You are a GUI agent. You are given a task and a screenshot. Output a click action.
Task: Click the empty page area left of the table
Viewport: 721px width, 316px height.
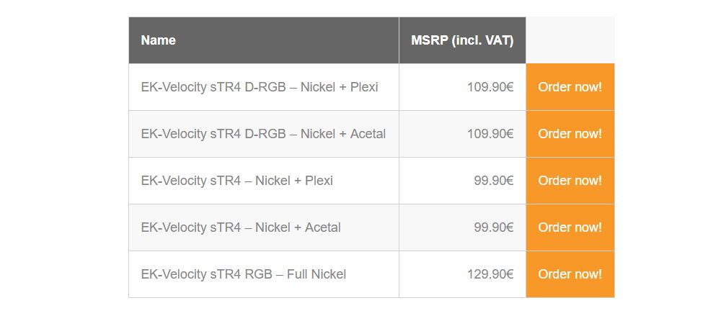pyautogui.click(x=63, y=158)
